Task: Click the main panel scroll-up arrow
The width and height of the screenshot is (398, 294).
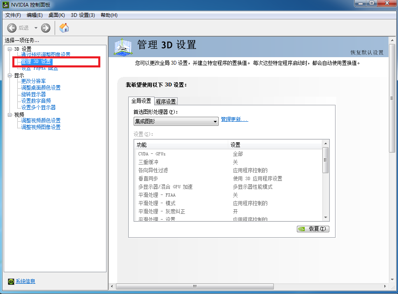Action: coord(392,40)
